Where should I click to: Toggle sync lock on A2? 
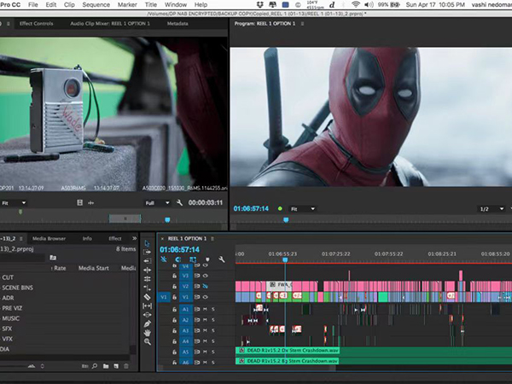(x=197, y=320)
